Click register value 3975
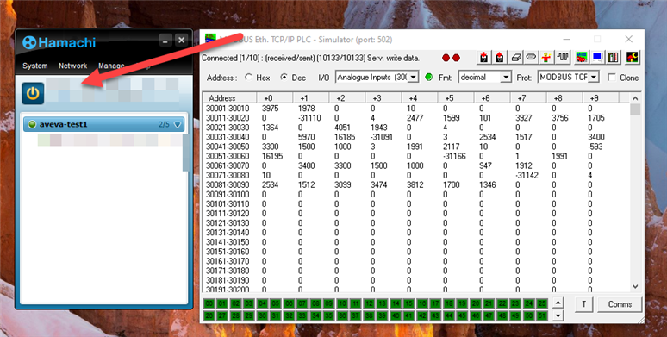 (x=270, y=109)
